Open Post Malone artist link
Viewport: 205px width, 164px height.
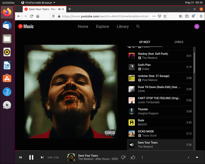point(150,80)
